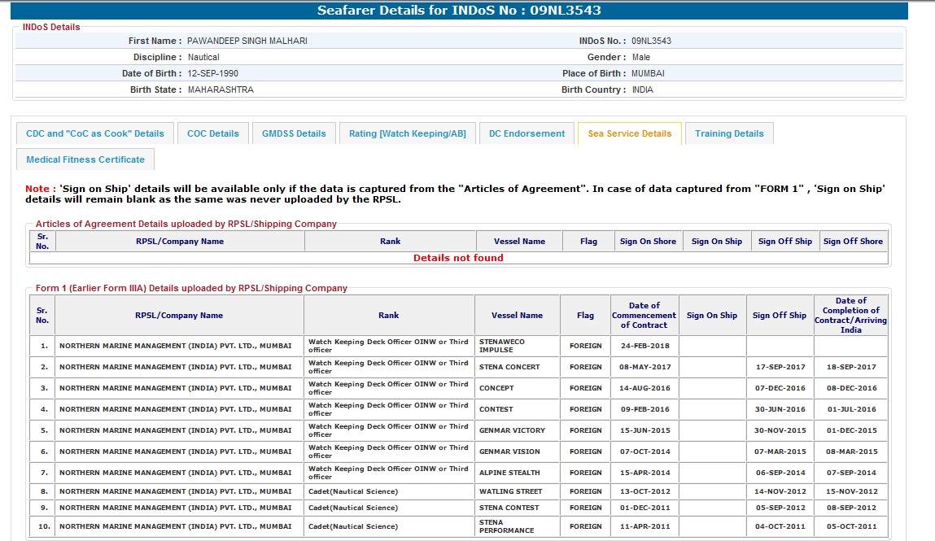The height and width of the screenshot is (541, 935).
Task: Open the CDC and "CoC as Cook" Details tab
Action: coord(94,133)
